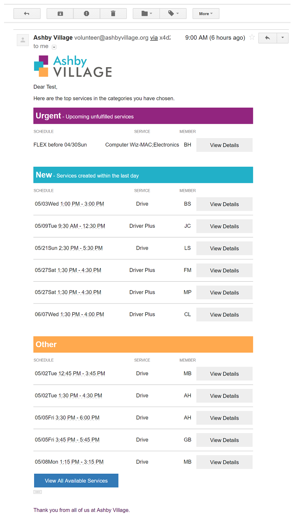View Details for 05/03Wed Drive by BS
The width and height of the screenshot is (297, 522).
point(224,204)
